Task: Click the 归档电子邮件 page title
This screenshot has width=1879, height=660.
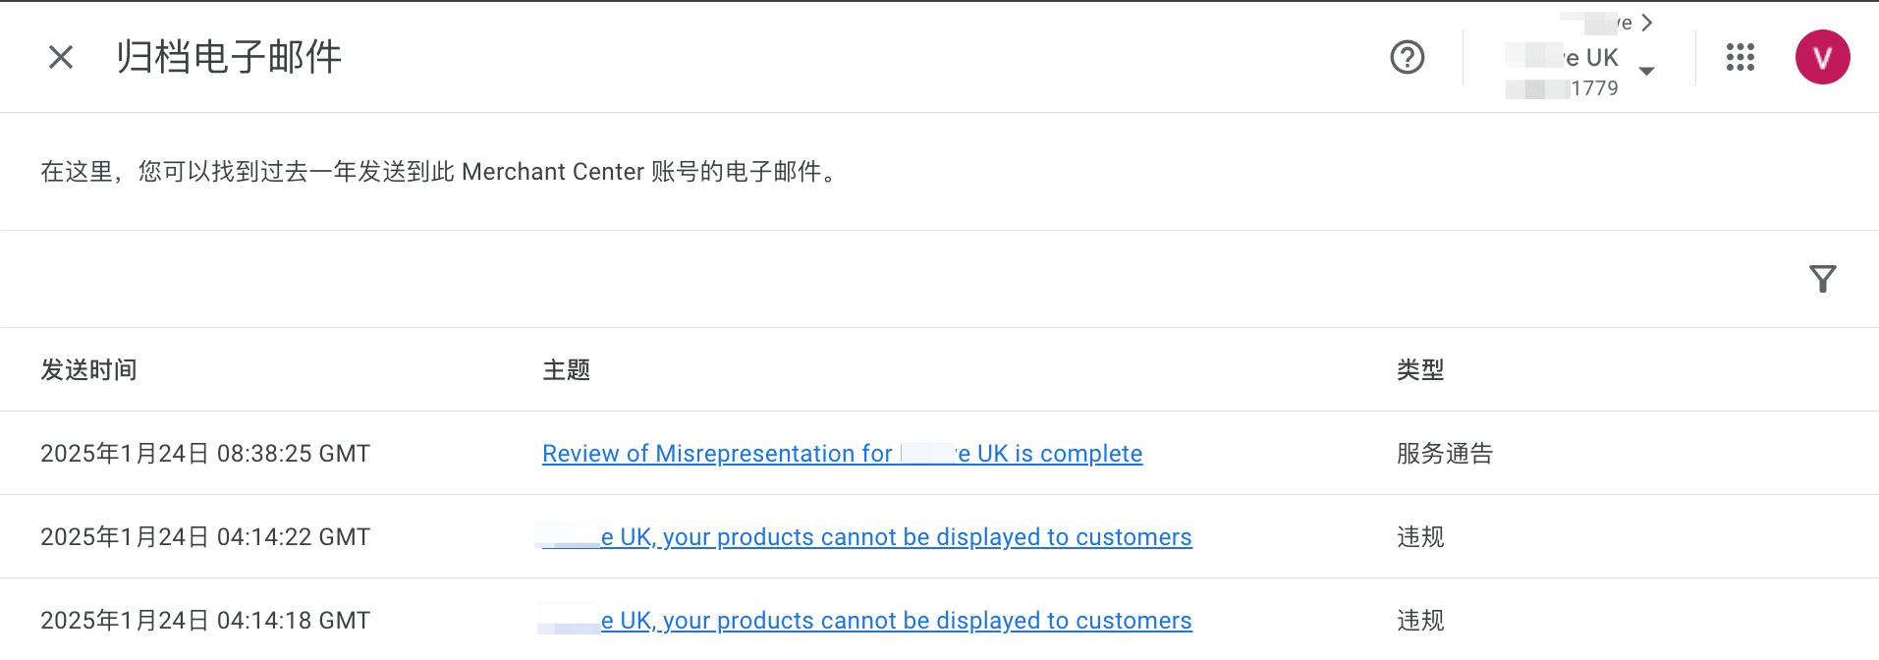Action: tap(229, 57)
